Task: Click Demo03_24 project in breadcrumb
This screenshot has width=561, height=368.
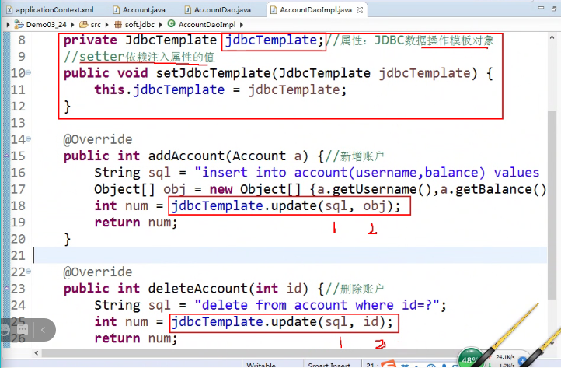Action: tap(46, 24)
